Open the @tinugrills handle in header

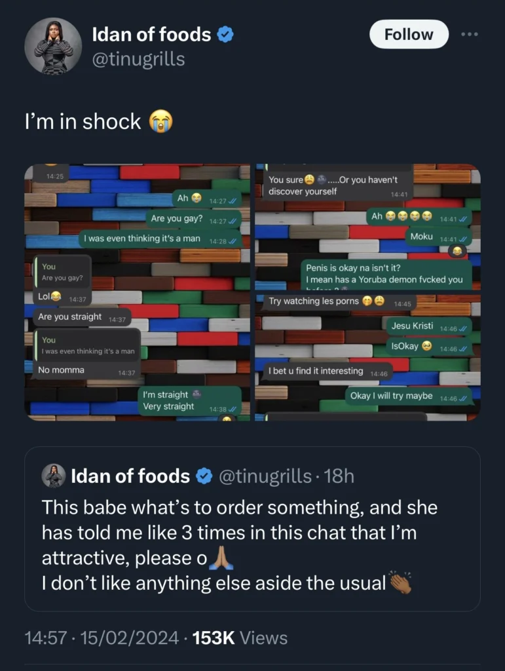point(139,60)
